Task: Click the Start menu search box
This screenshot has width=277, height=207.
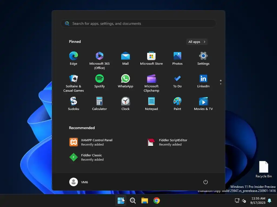Action: (138, 23)
